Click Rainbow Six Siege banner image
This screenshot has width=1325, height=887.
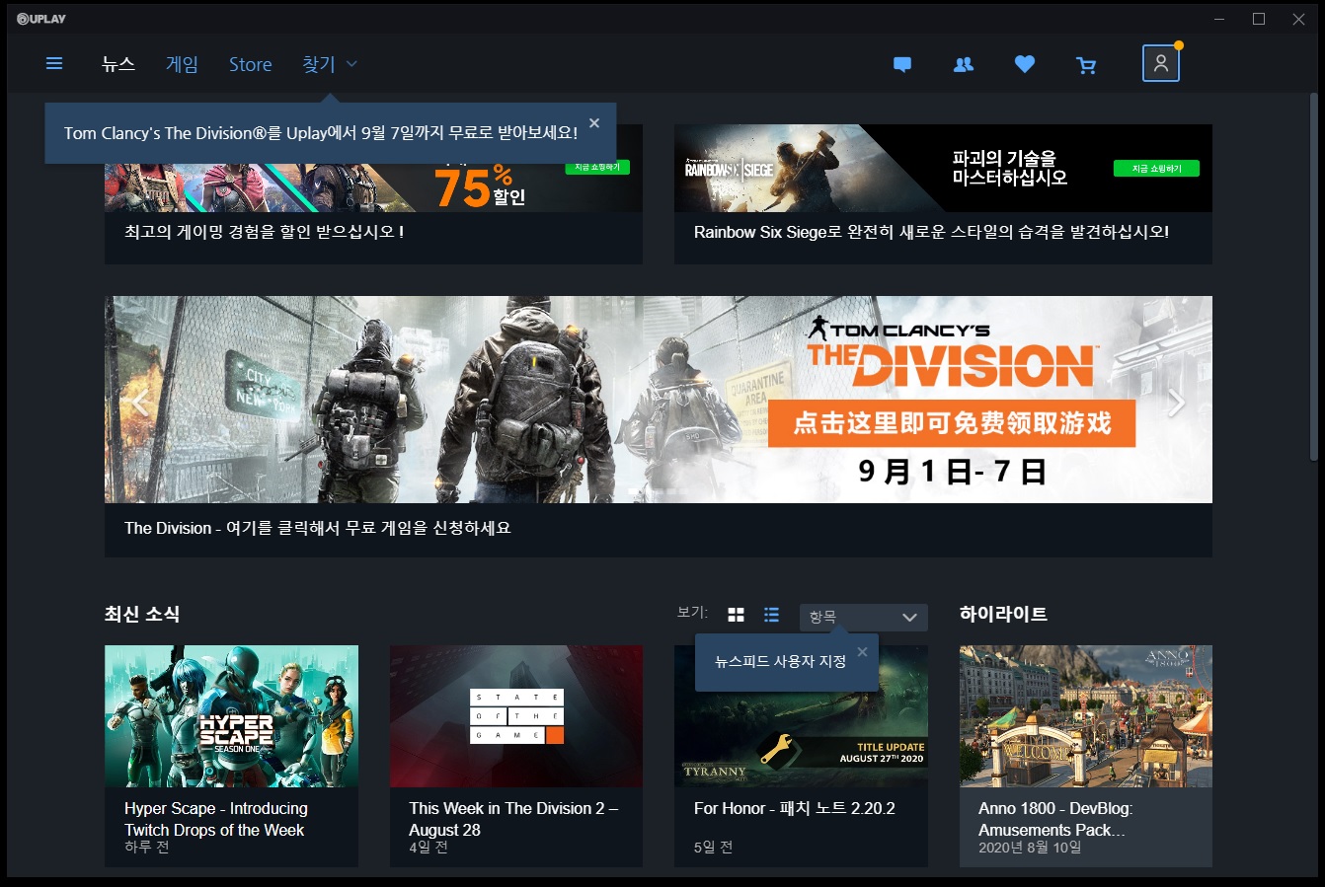[x=943, y=168]
